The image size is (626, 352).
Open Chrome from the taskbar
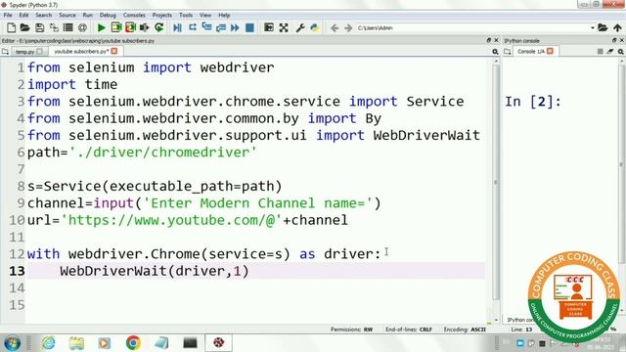pyautogui.click(x=133, y=343)
